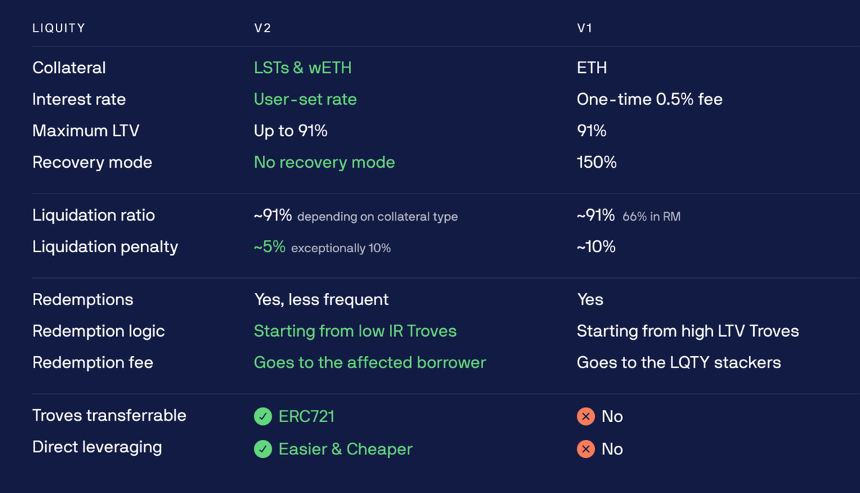Viewport: 860px width, 493px height.
Task: Click the green LSTs & wETH text
Action: click(x=302, y=68)
